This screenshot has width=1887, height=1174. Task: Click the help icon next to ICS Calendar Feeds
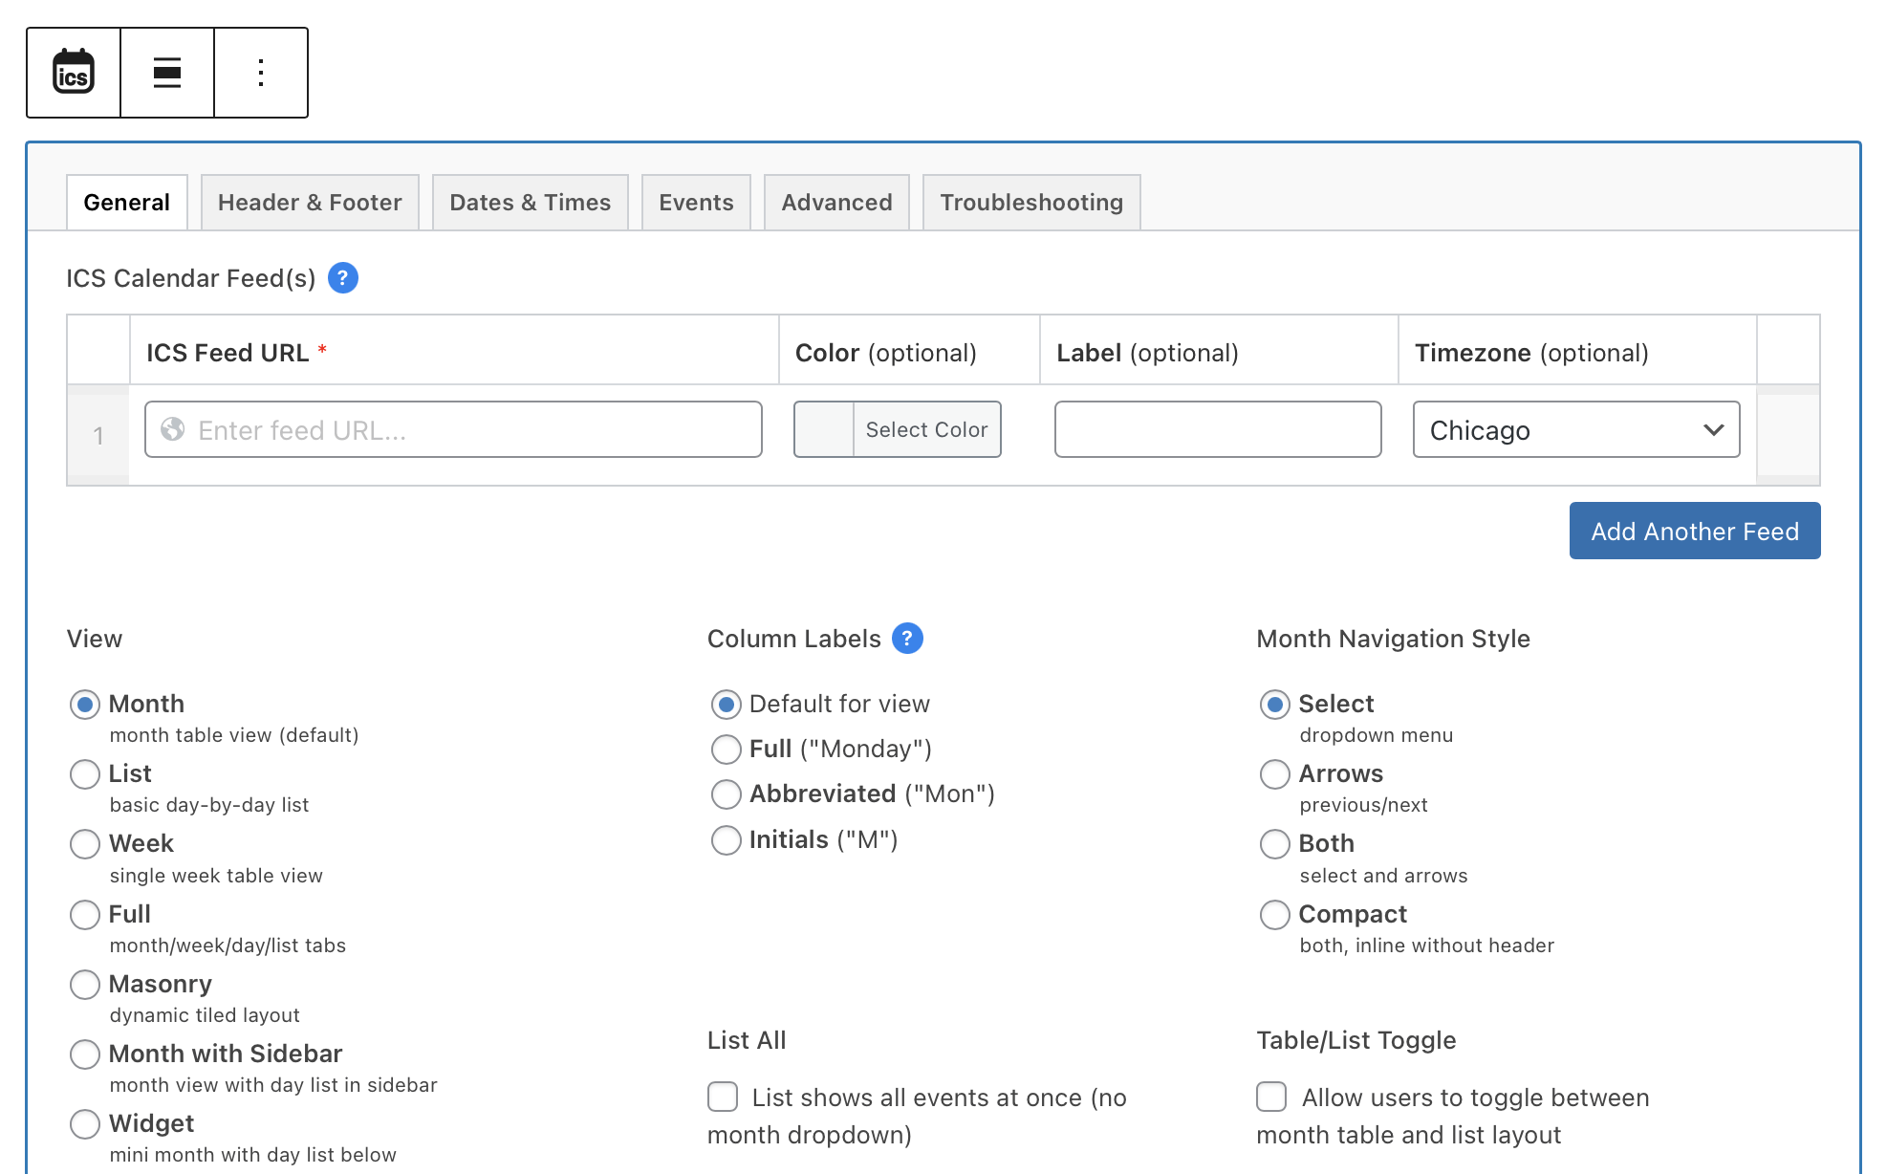coord(345,277)
